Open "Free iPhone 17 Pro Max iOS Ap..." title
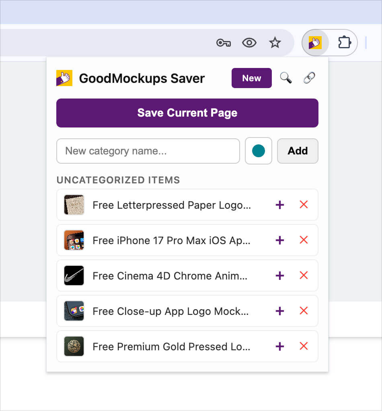The width and height of the screenshot is (382, 411). pyautogui.click(x=171, y=240)
